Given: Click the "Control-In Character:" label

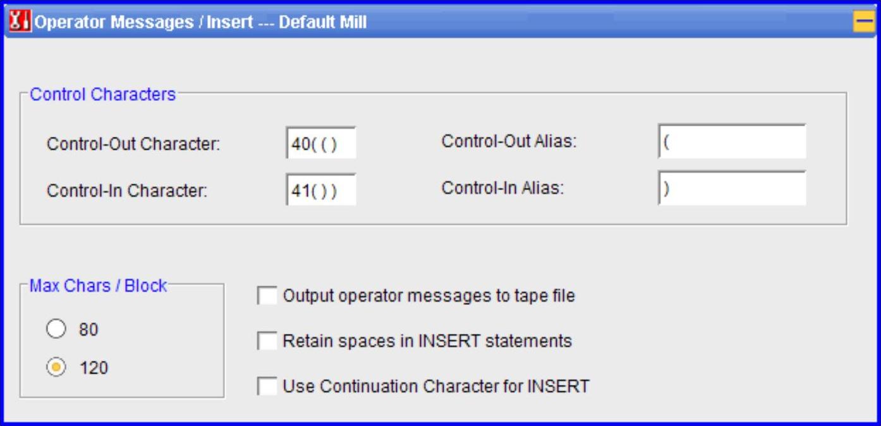Looking at the screenshot, I should pyautogui.click(x=127, y=191).
